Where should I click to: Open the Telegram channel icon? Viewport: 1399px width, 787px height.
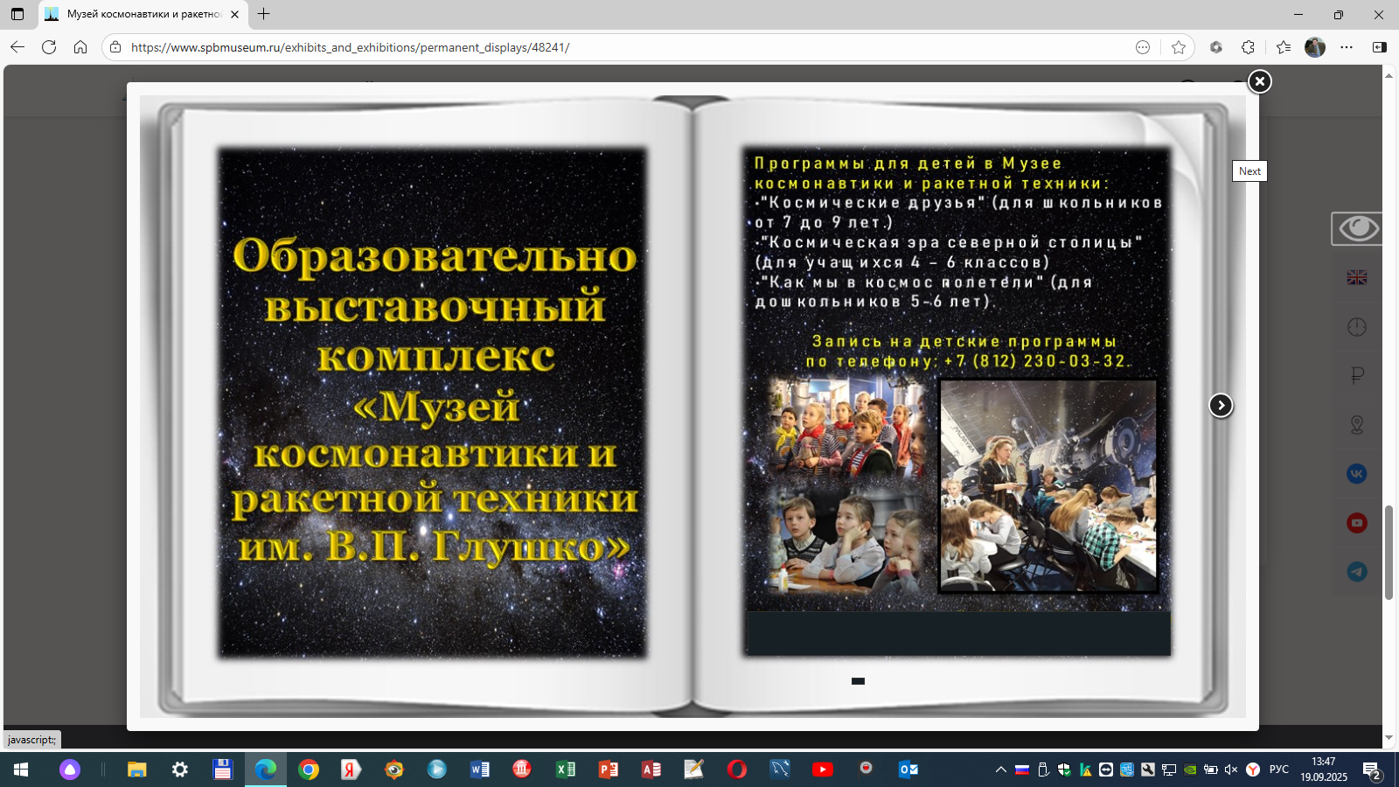[x=1357, y=572]
